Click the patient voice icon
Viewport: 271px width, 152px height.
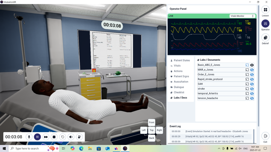79,137
